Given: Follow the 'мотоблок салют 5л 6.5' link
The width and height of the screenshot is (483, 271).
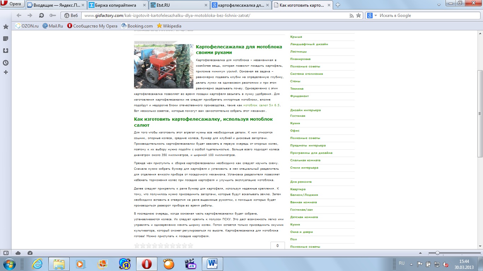Looking at the screenshot, I should (x=262, y=105).
